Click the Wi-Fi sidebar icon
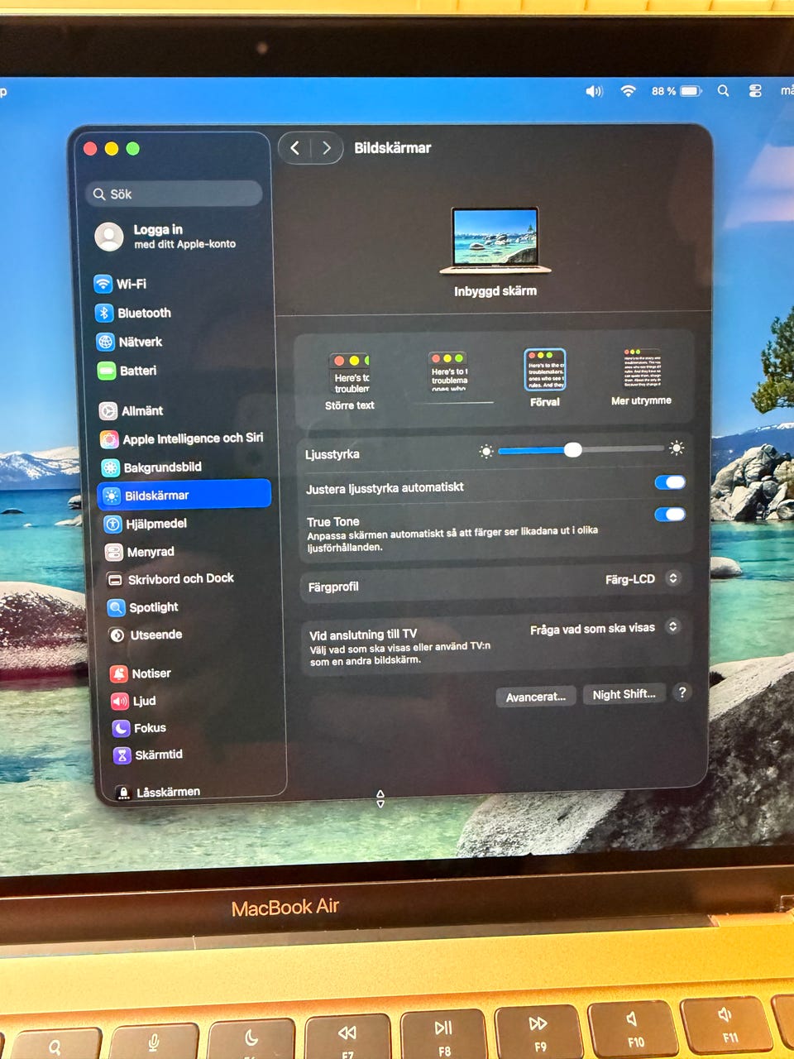 (103, 284)
